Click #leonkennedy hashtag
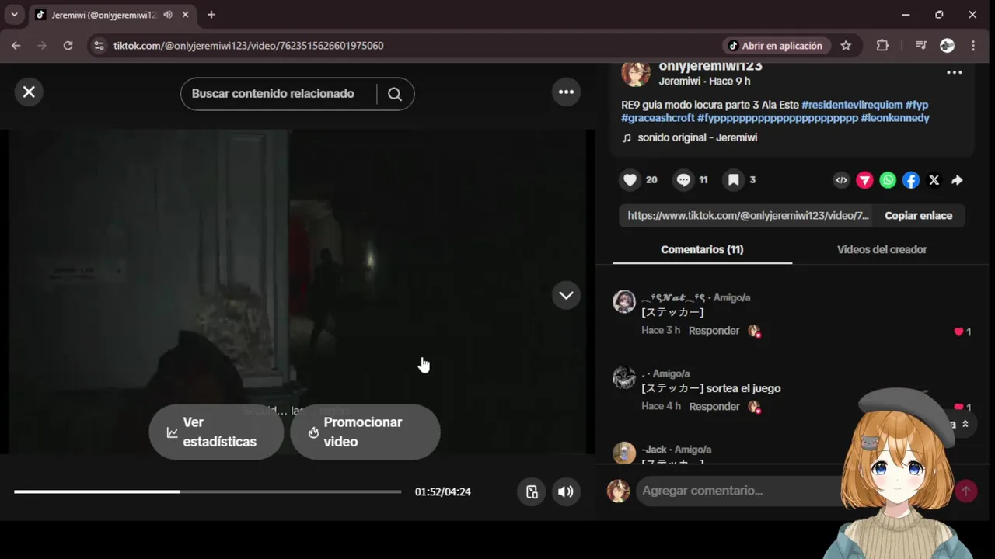This screenshot has width=995, height=559. pyautogui.click(x=895, y=118)
